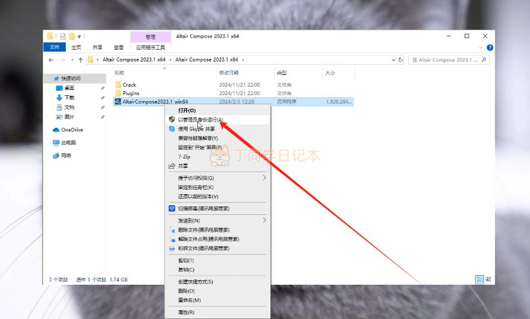
Task: Click the quick access properties checkmark icon
Action: click(63, 36)
